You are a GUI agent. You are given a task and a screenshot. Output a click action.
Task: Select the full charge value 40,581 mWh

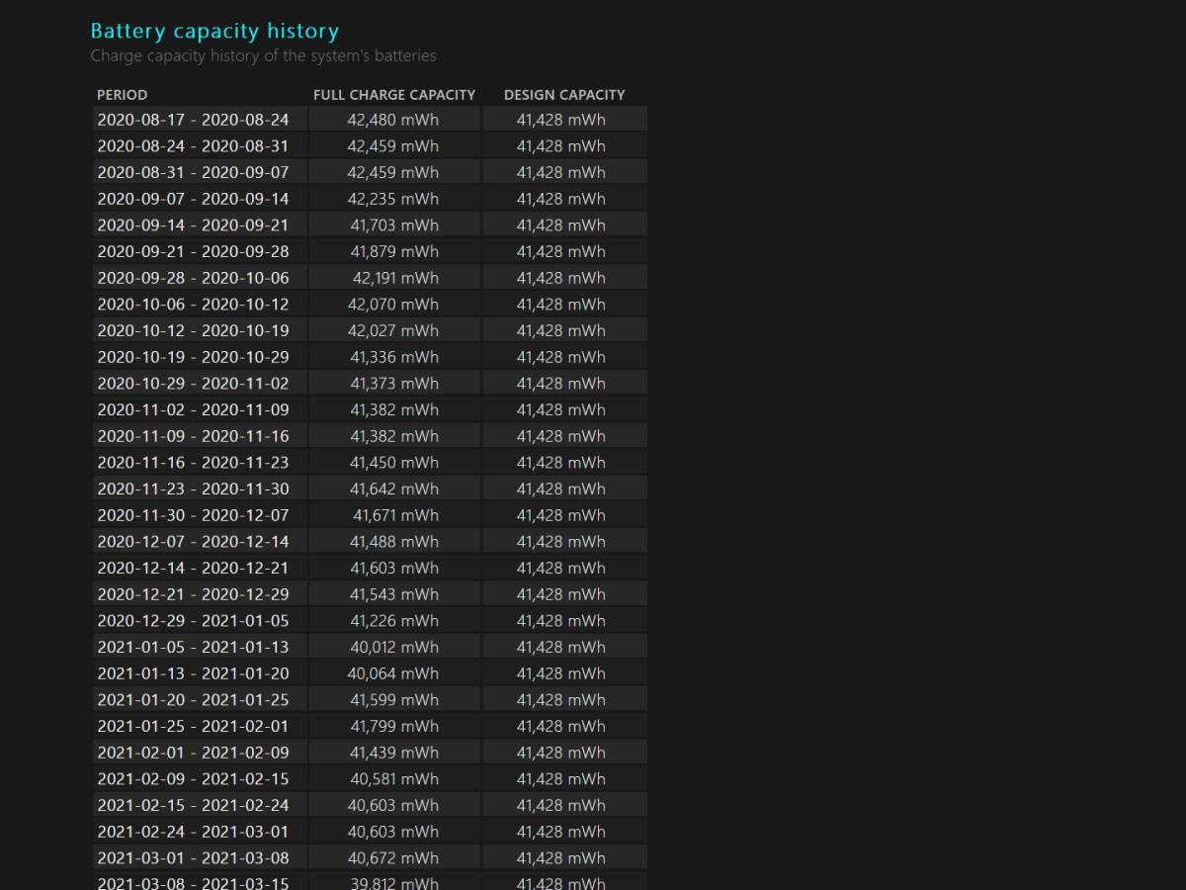393,779
